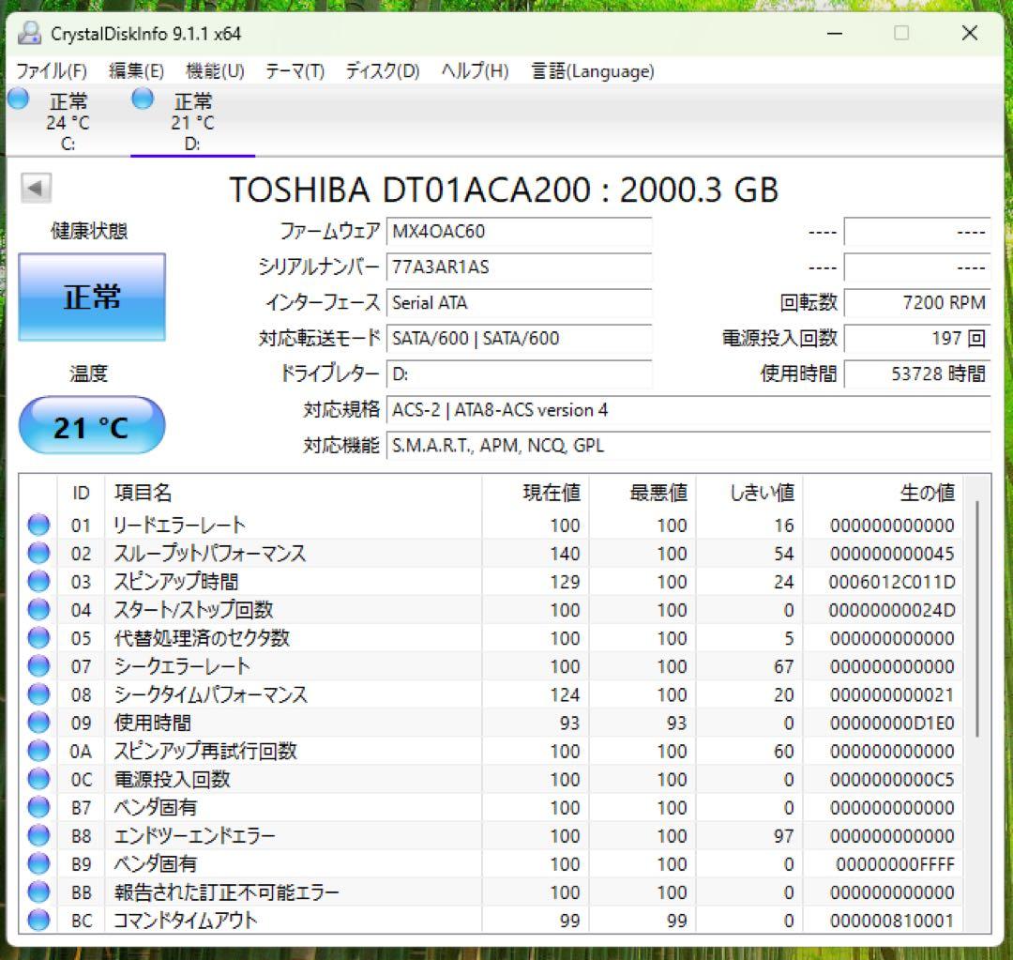This screenshot has height=960, width=1013.
Task: Click the シリアルナンバー field showing 77A3AR1AS
Action: 520,267
